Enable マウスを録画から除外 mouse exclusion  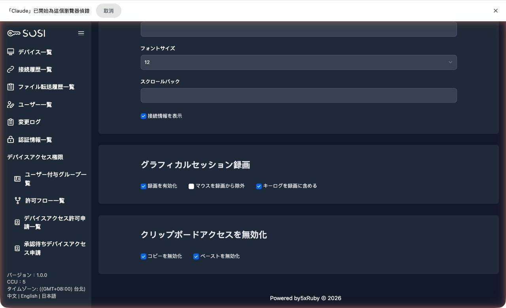[191, 186]
